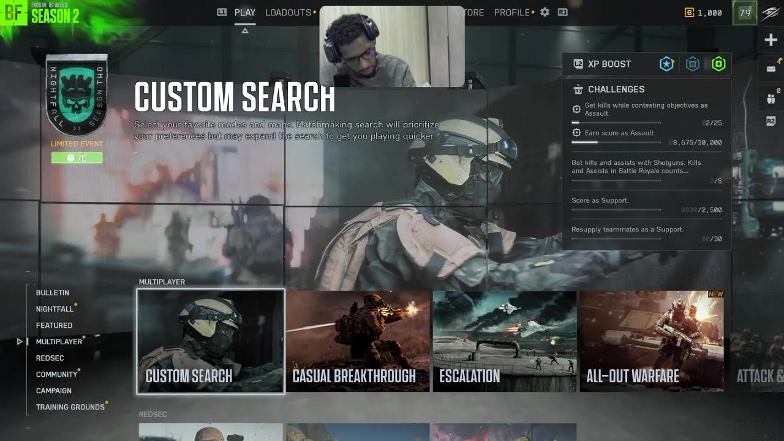Click the 'Score as Support.' challenge text
This screenshot has width=784, height=441.
[600, 200]
